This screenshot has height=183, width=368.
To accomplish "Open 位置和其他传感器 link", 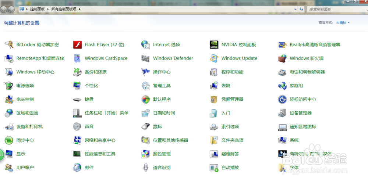I will [171, 140].
